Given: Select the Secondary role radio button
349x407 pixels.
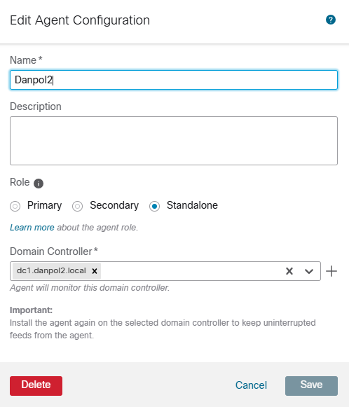Looking at the screenshot, I should pyautogui.click(x=77, y=207).
